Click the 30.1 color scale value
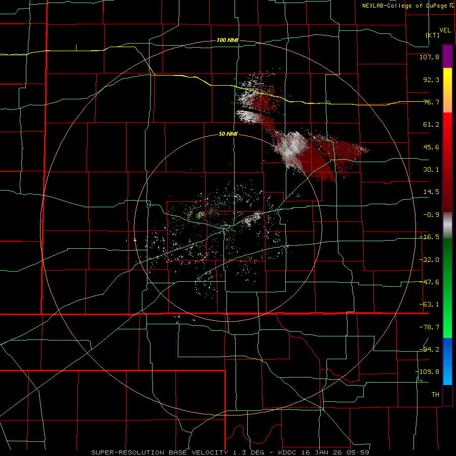Viewport: 456px width, 456px height. [431, 170]
